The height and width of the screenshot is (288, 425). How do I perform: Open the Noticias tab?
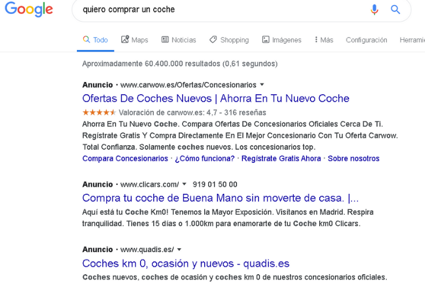coord(179,40)
